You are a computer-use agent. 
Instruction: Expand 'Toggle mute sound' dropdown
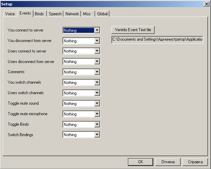(x=97, y=104)
